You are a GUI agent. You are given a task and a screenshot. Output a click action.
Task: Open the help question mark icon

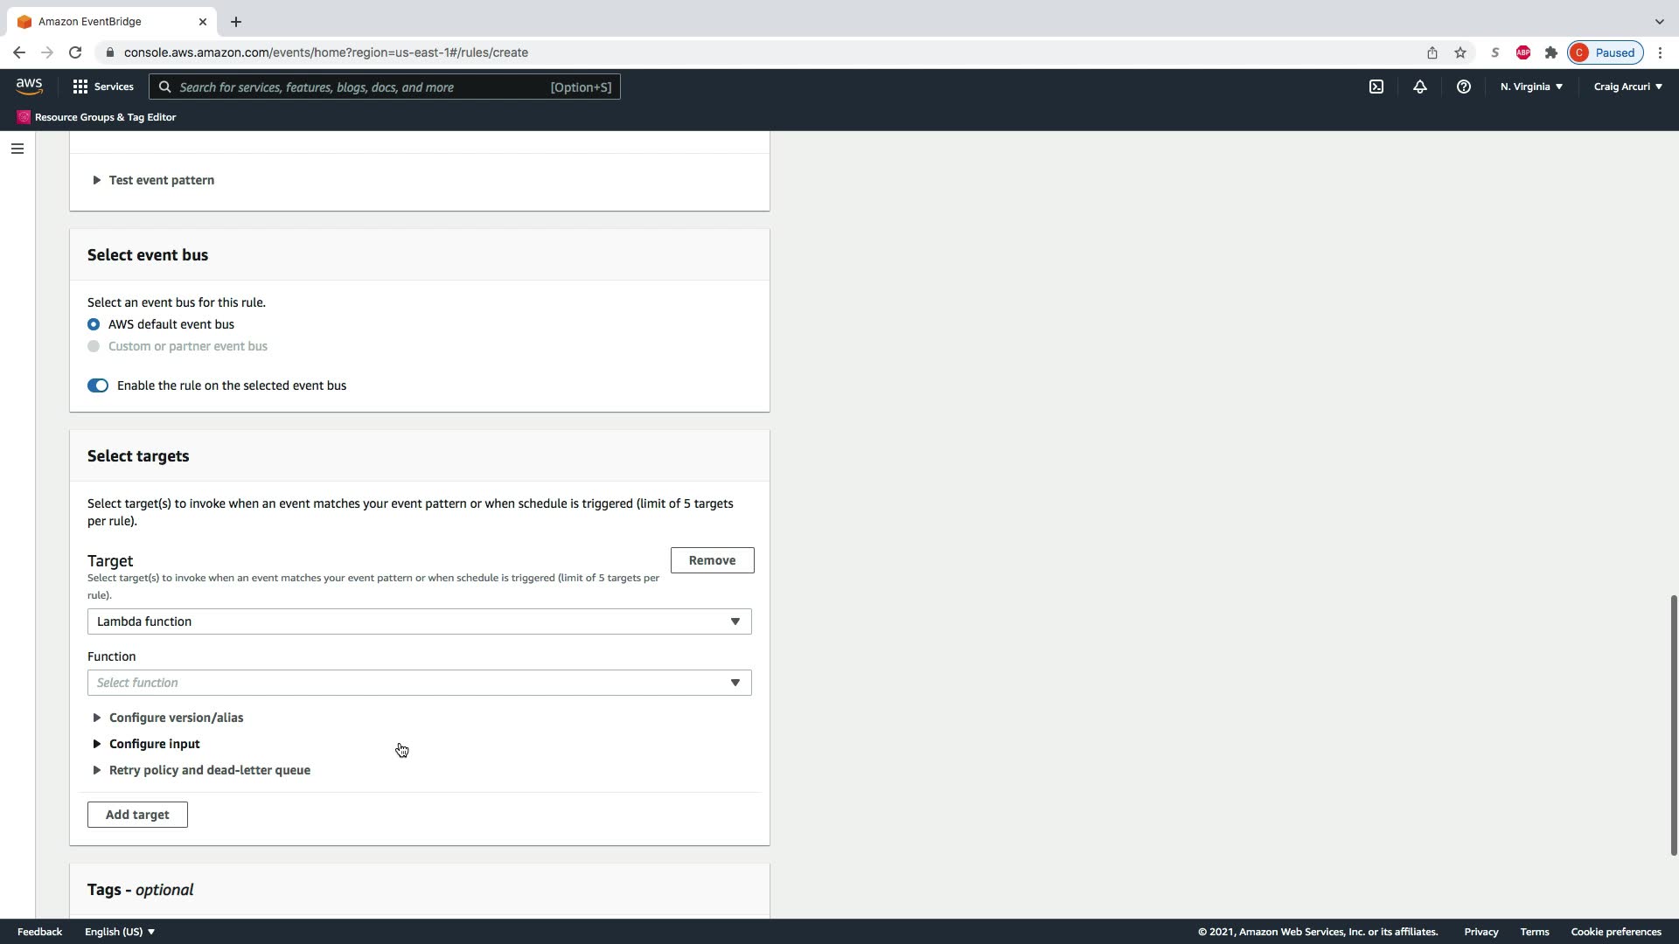(1463, 87)
